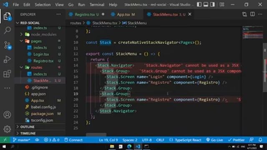The width and height of the screenshot is (267, 150).
Task: Toggle the secondary side bar layout icon
Action: [212, 5]
